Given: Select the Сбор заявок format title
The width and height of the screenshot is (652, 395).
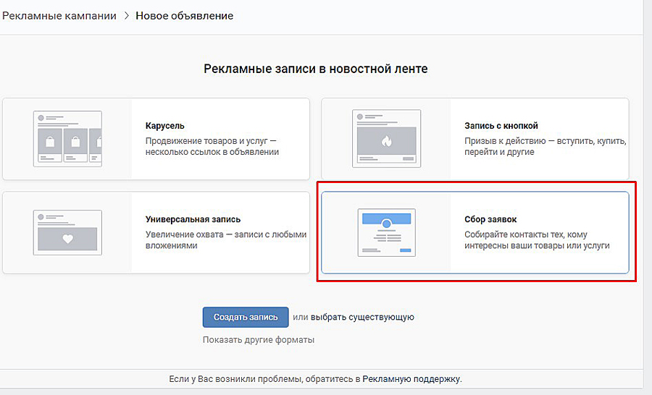Looking at the screenshot, I should tap(490, 219).
